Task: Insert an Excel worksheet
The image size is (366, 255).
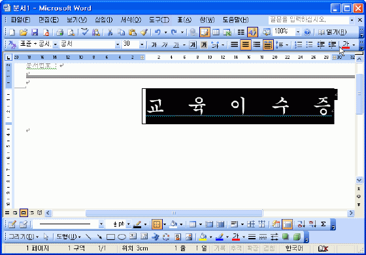Action: [x=227, y=32]
